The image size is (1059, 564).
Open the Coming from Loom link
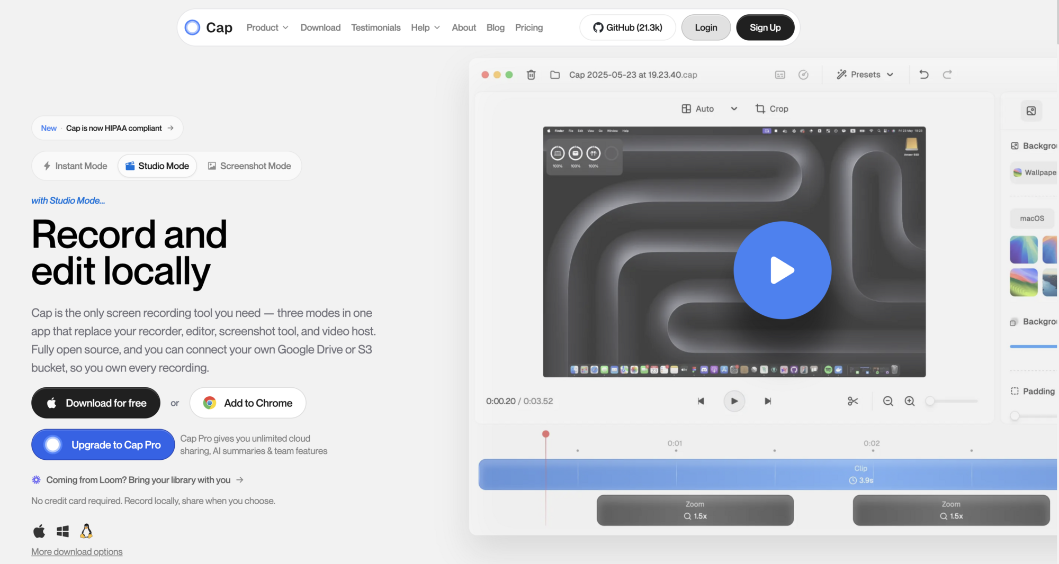(138, 480)
